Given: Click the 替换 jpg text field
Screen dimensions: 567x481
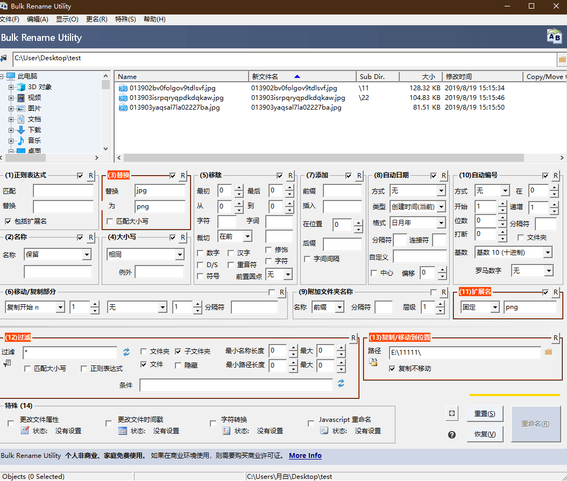Looking at the screenshot, I should (160, 191).
